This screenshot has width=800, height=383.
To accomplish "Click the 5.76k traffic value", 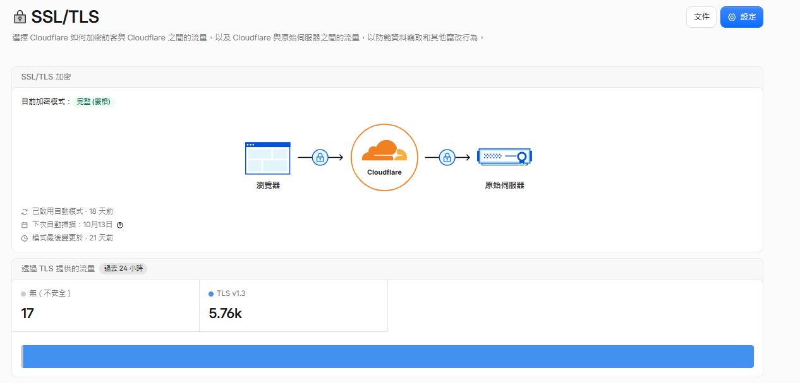I will [225, 313].
